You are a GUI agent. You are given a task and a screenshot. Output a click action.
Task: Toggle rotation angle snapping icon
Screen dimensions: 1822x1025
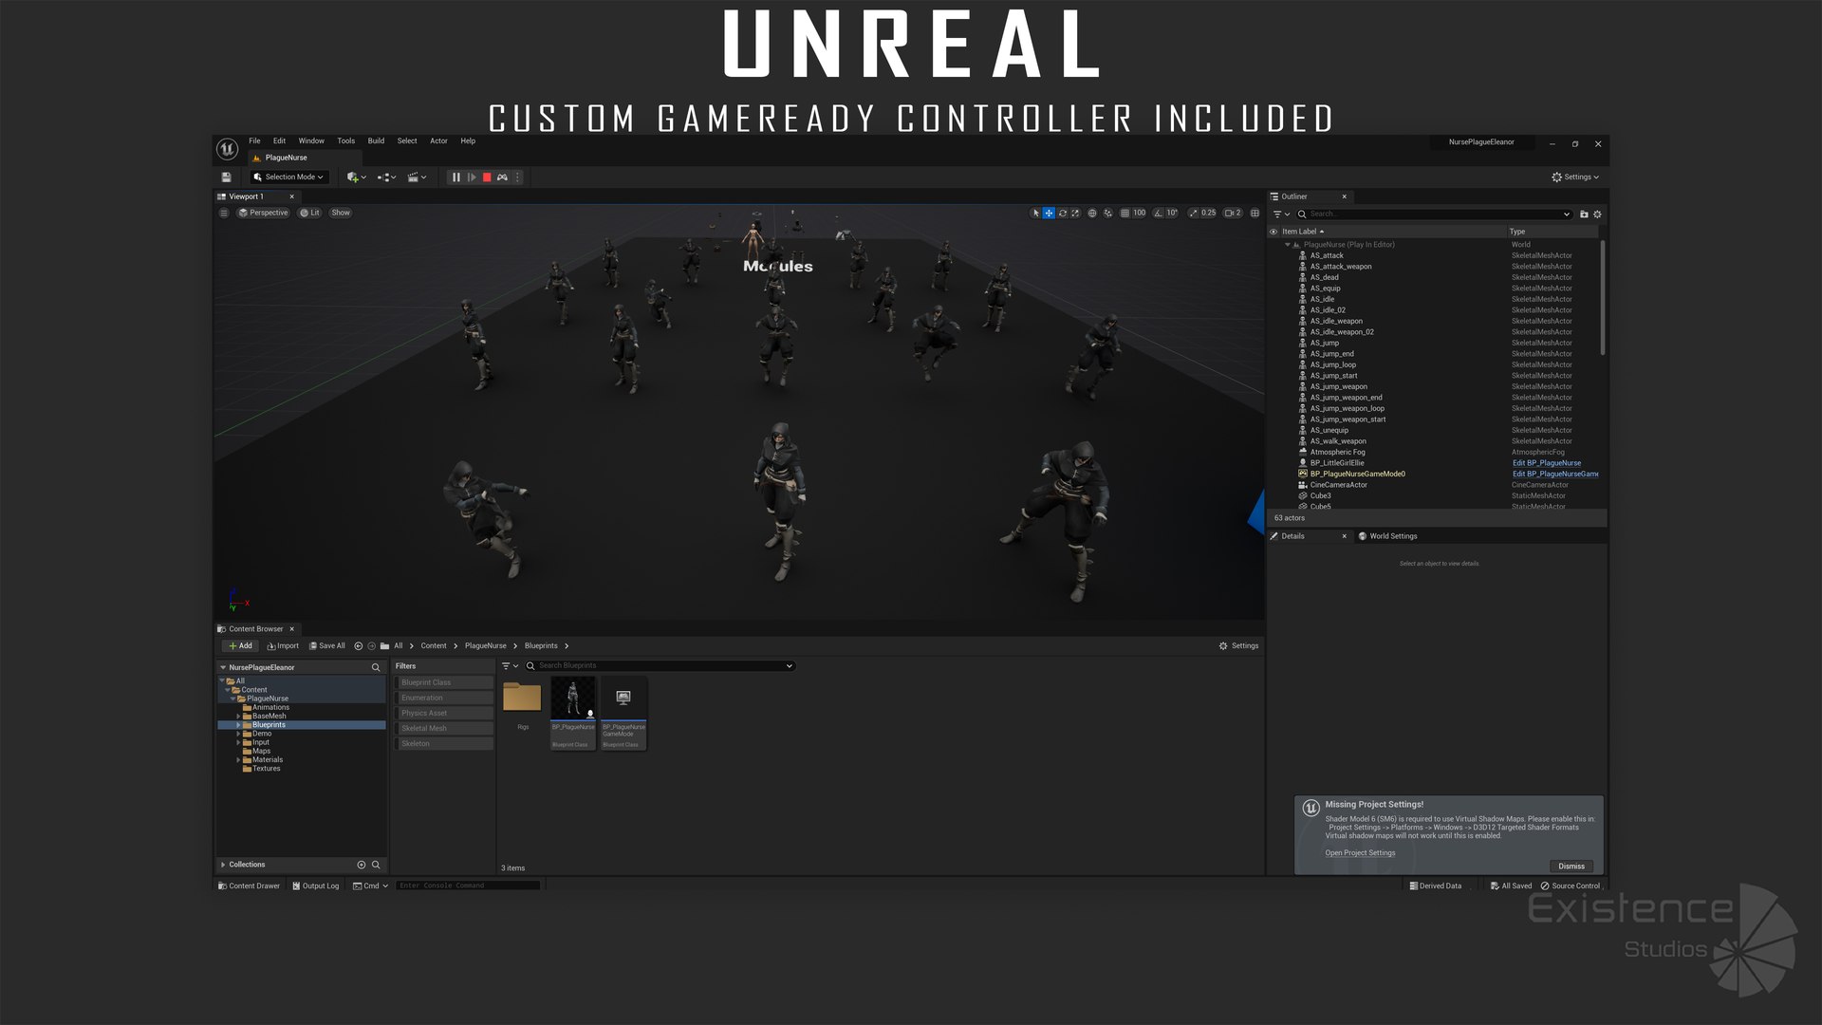1159,214
